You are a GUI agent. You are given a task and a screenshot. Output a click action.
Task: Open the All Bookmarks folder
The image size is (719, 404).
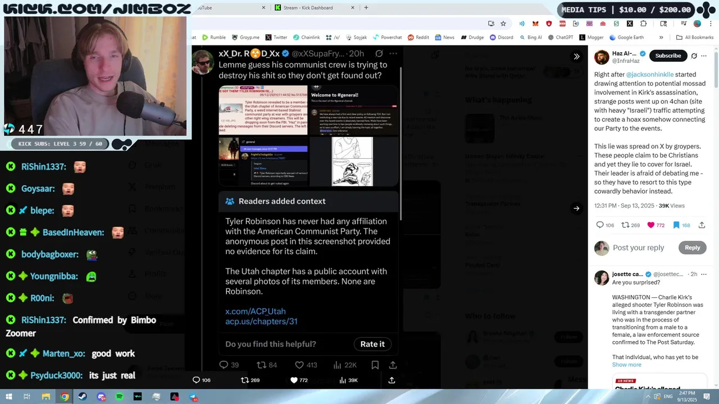695,38
